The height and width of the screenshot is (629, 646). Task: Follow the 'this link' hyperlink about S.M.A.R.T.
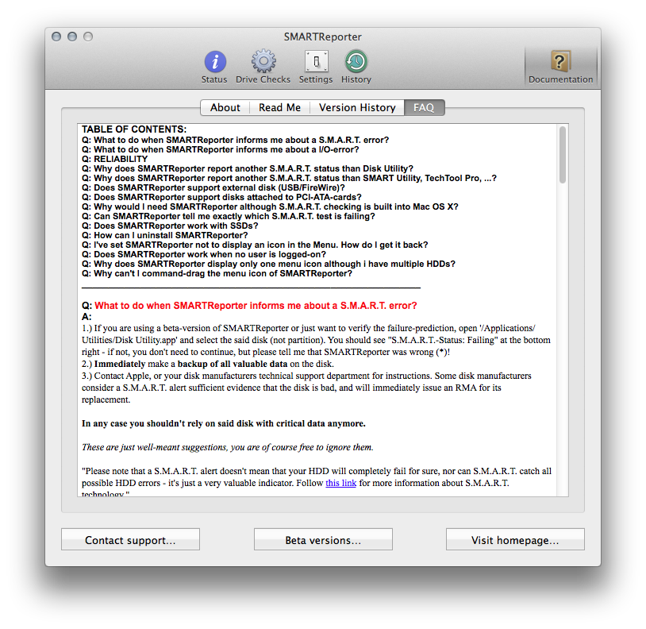340,483
